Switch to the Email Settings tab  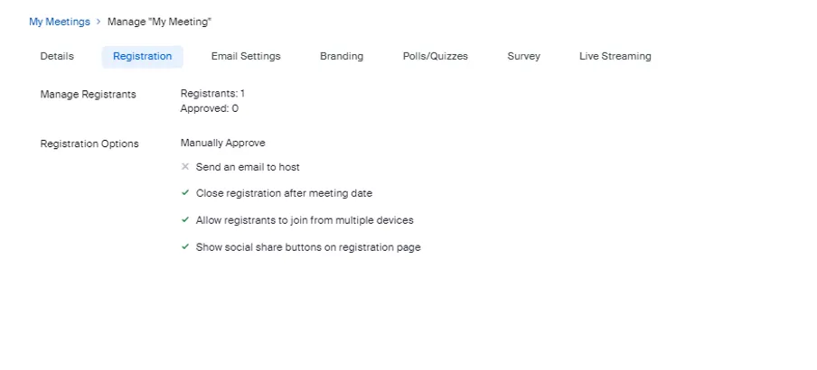(x=246, y=56)
